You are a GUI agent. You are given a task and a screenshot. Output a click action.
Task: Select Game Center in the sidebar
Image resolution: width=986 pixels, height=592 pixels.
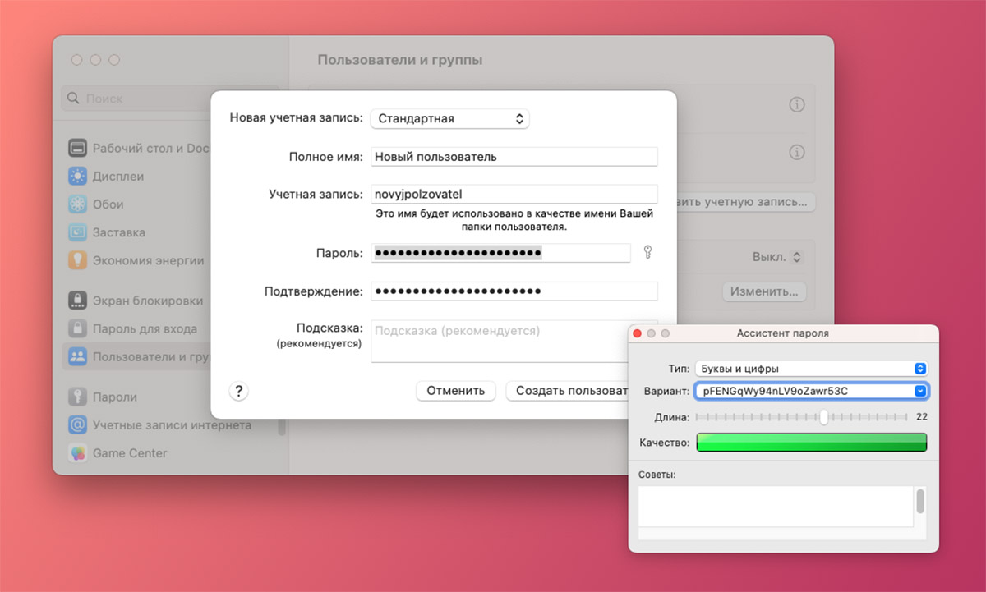129,453
